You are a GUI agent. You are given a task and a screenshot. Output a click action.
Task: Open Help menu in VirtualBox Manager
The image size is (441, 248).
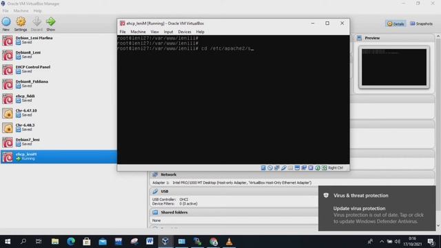point(37,11)
